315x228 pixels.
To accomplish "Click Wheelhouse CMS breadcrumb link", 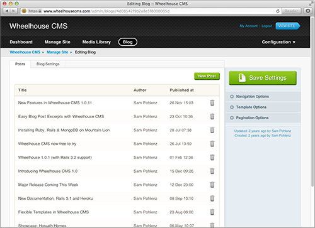I will coord(25,52).
